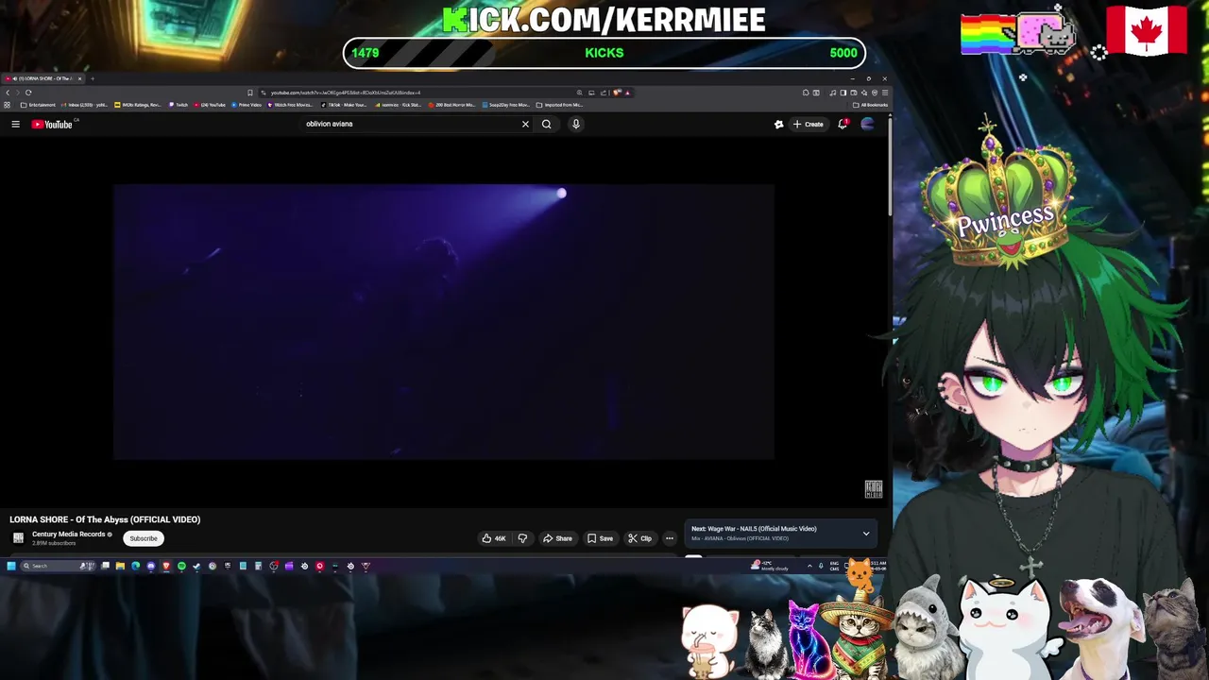
Task: Open the Century Media Records channel avatar
Action: (18, 538)
